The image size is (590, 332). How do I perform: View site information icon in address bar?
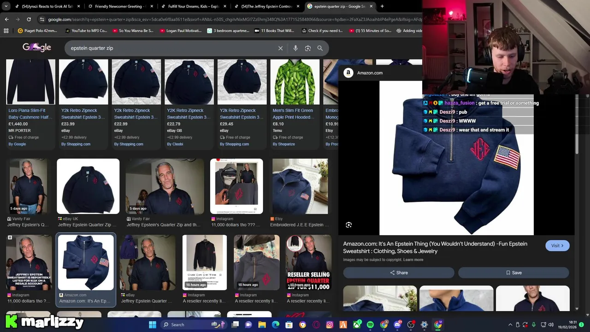click(42, 19)
